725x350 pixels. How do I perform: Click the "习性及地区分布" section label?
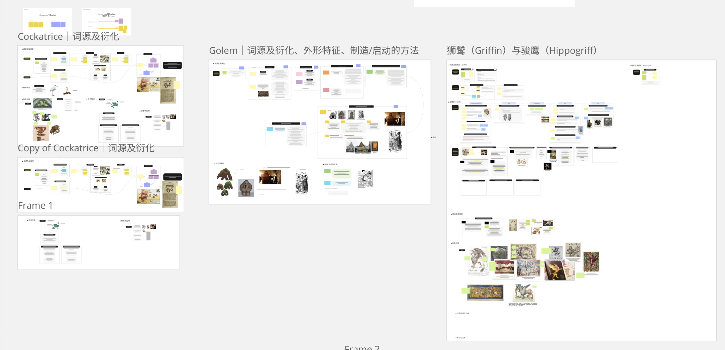[x=462, y=313]
